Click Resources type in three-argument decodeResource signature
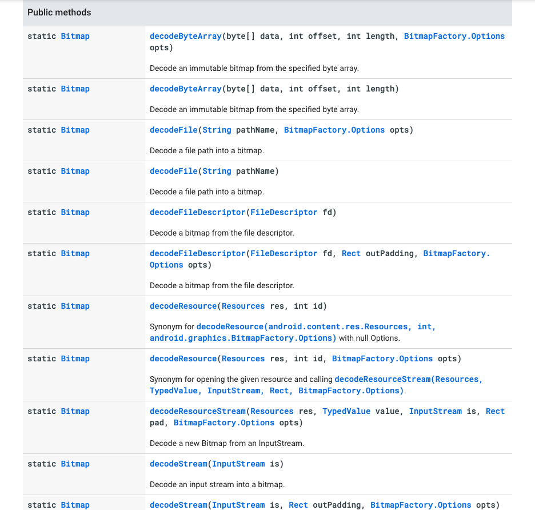 pyautogui.click(x=243, y=359)
